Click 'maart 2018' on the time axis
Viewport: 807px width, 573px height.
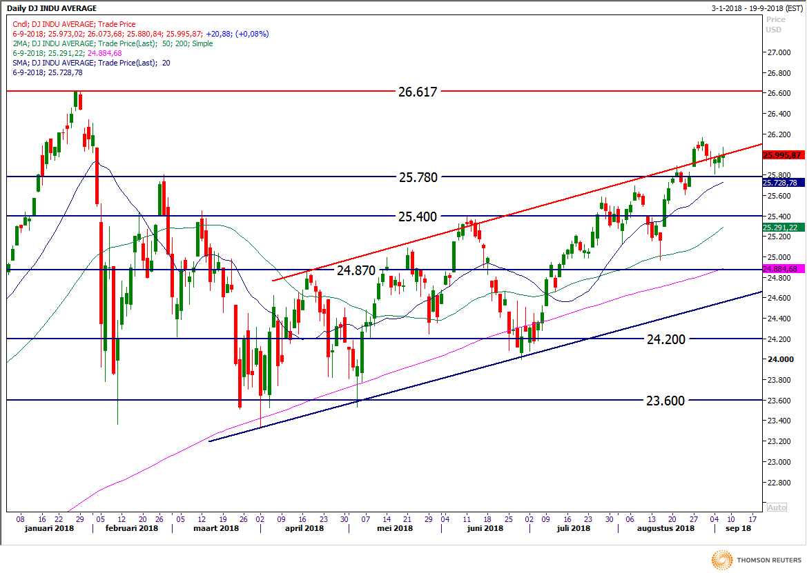point(216,528)
